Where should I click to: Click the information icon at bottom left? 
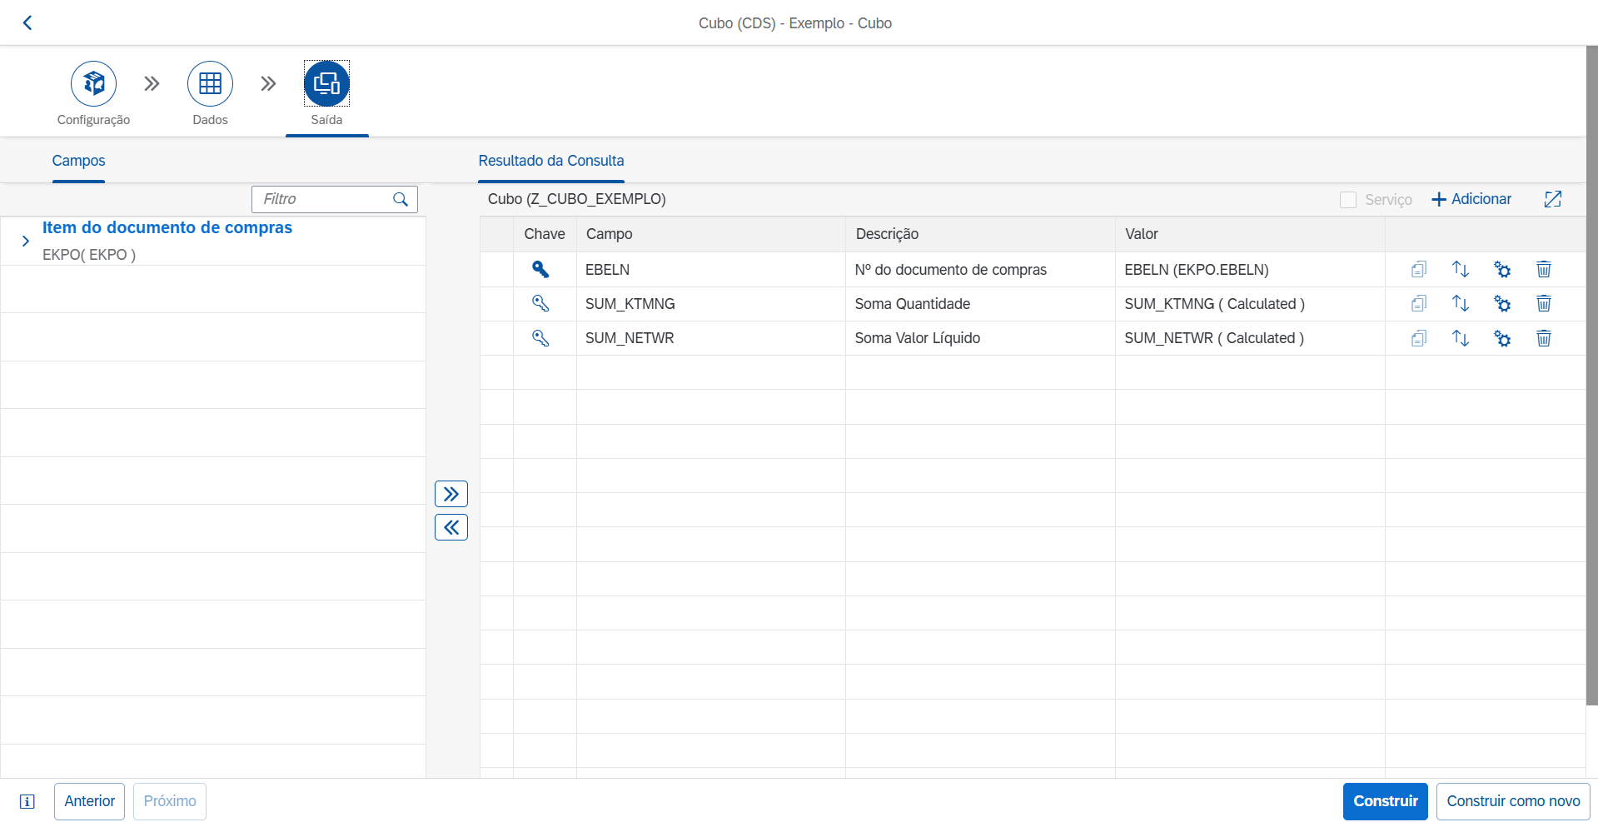(x=27, y=801)
